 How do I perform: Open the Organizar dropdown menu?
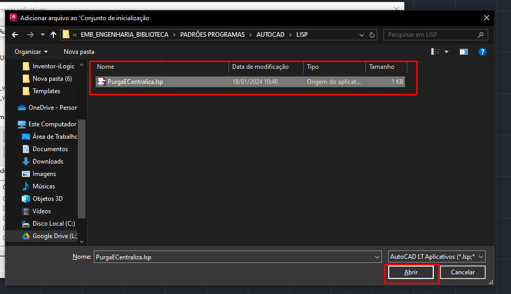click(x=31, y=52)
